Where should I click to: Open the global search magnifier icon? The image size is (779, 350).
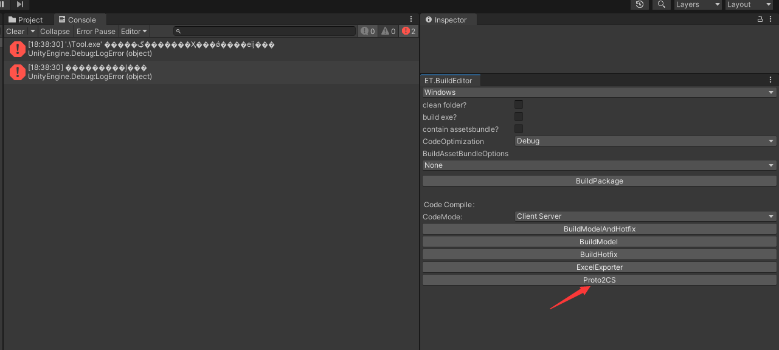tap(661, 4)
